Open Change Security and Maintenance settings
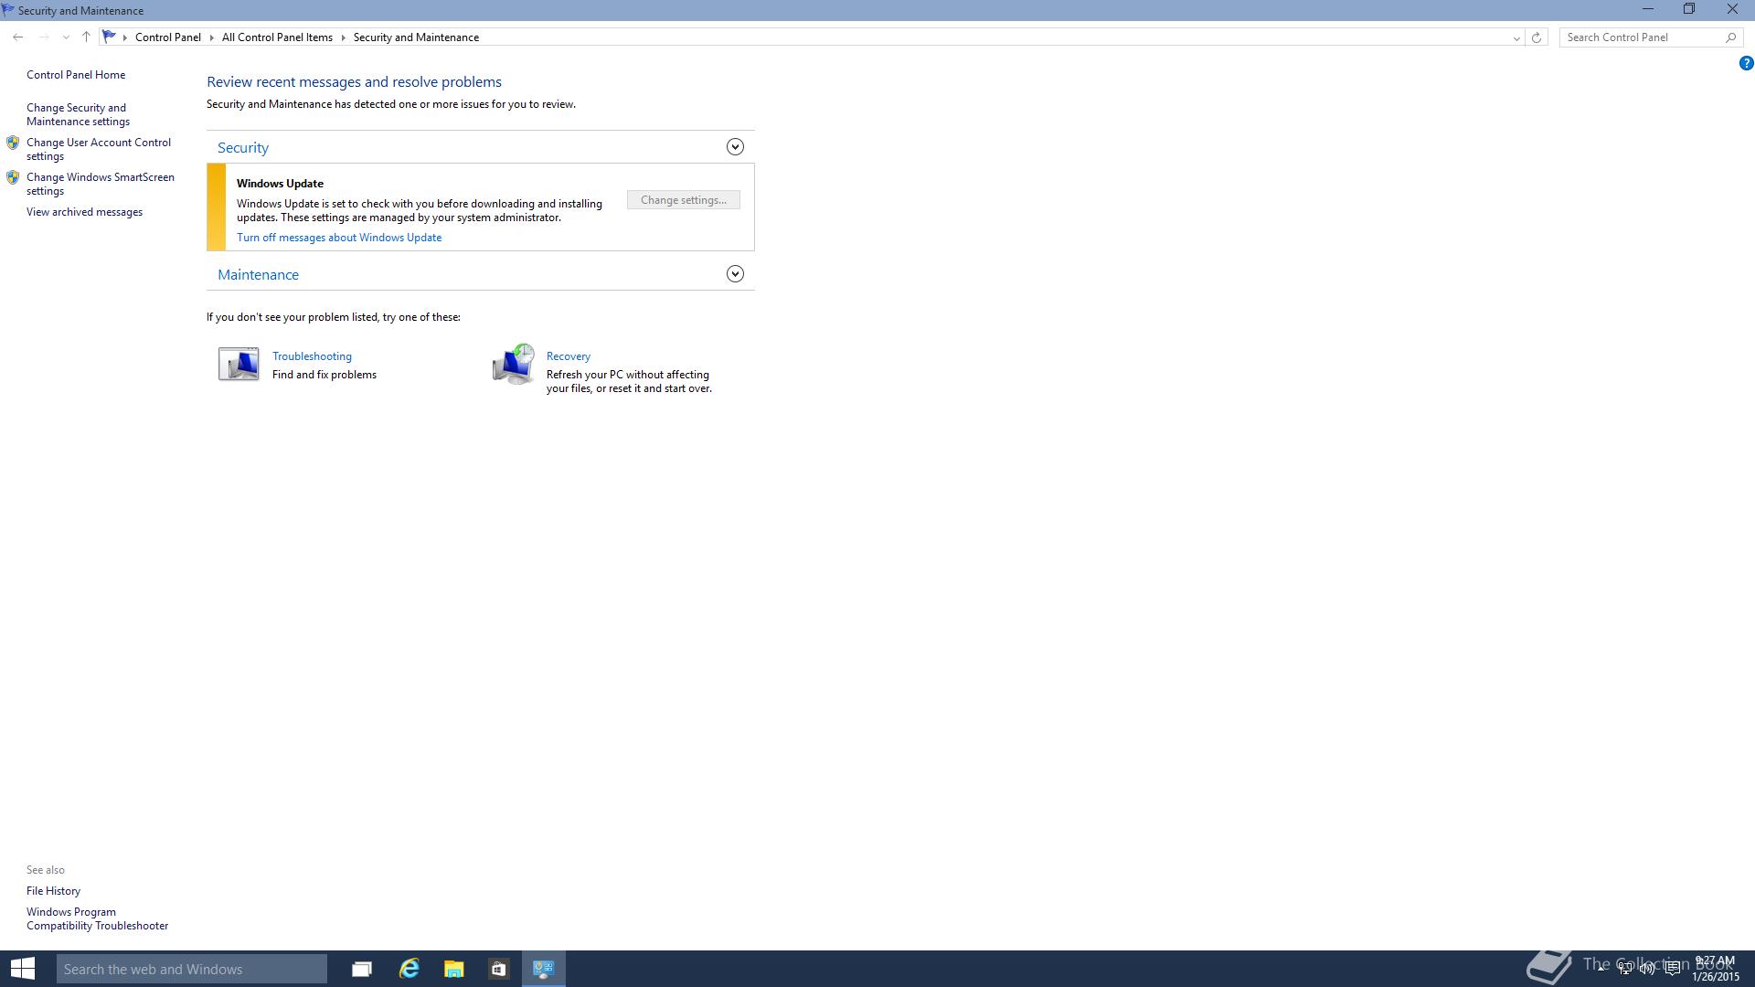The image size is (1755, 987). [x=78, y=114]
